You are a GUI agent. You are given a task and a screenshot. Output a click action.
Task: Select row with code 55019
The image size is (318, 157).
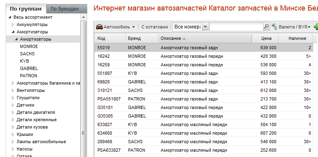203,48
